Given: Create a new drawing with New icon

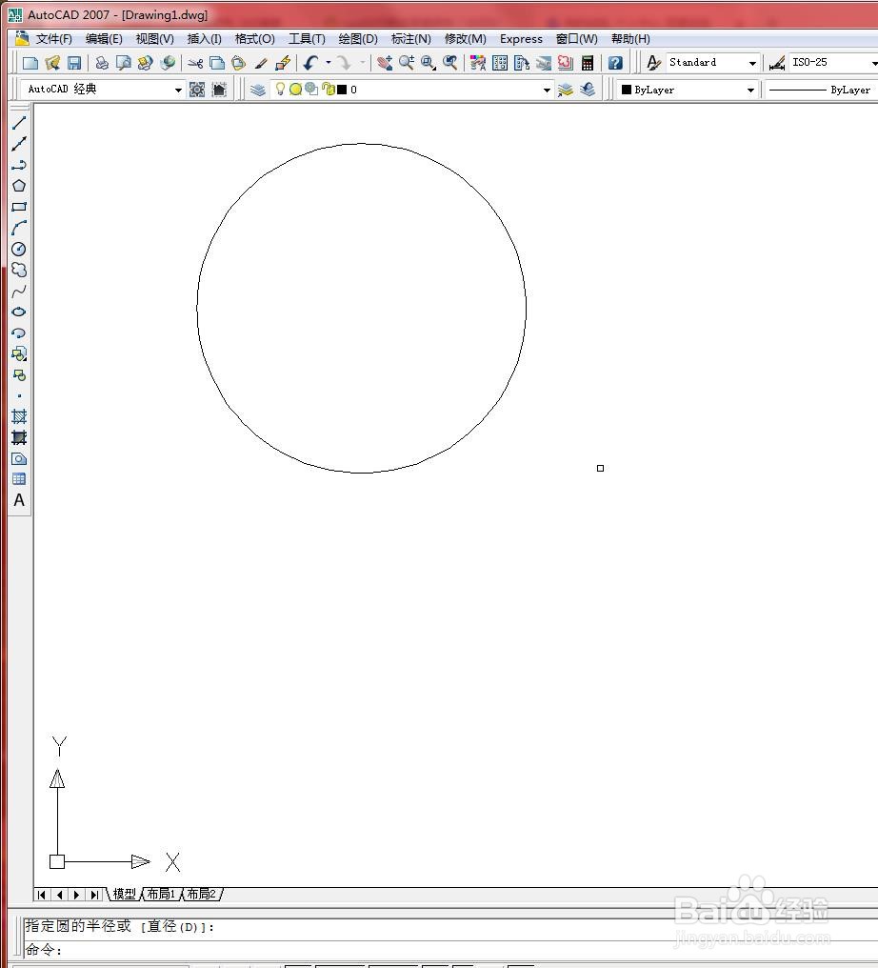Looking at the screenshot, I should (x=30, y=62).
